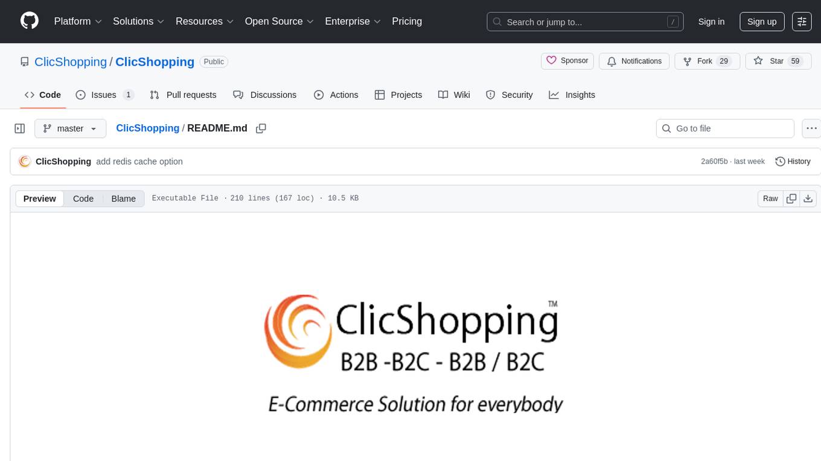
Task: Select the Preview view
Action: [x=40, y=199]
